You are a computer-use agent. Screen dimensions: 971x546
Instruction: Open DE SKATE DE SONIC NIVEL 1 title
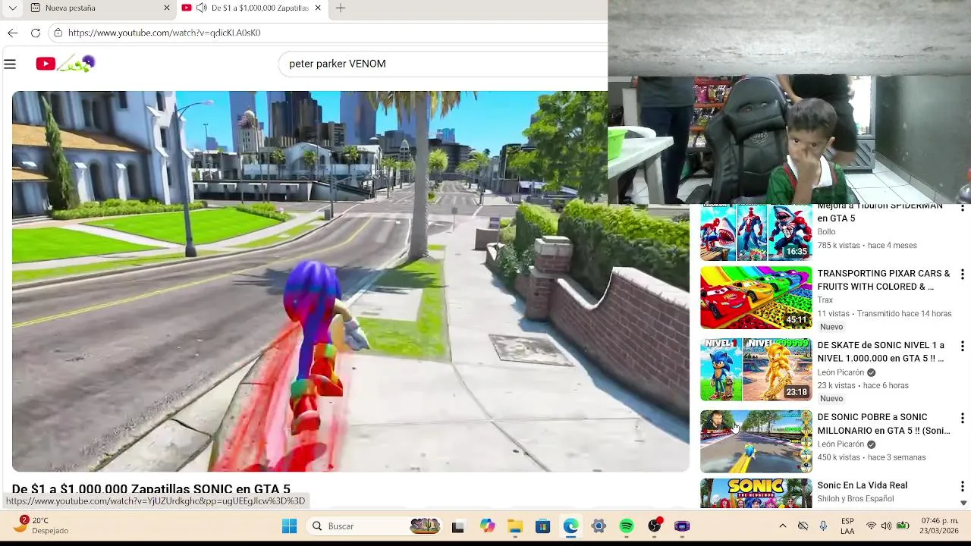click(x=881, y=352)
